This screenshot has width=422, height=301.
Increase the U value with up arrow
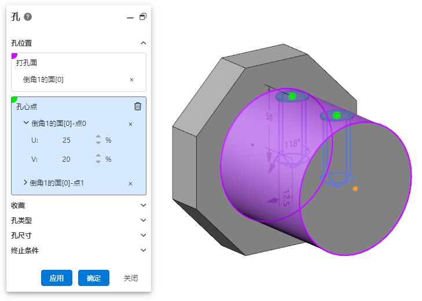98,138
